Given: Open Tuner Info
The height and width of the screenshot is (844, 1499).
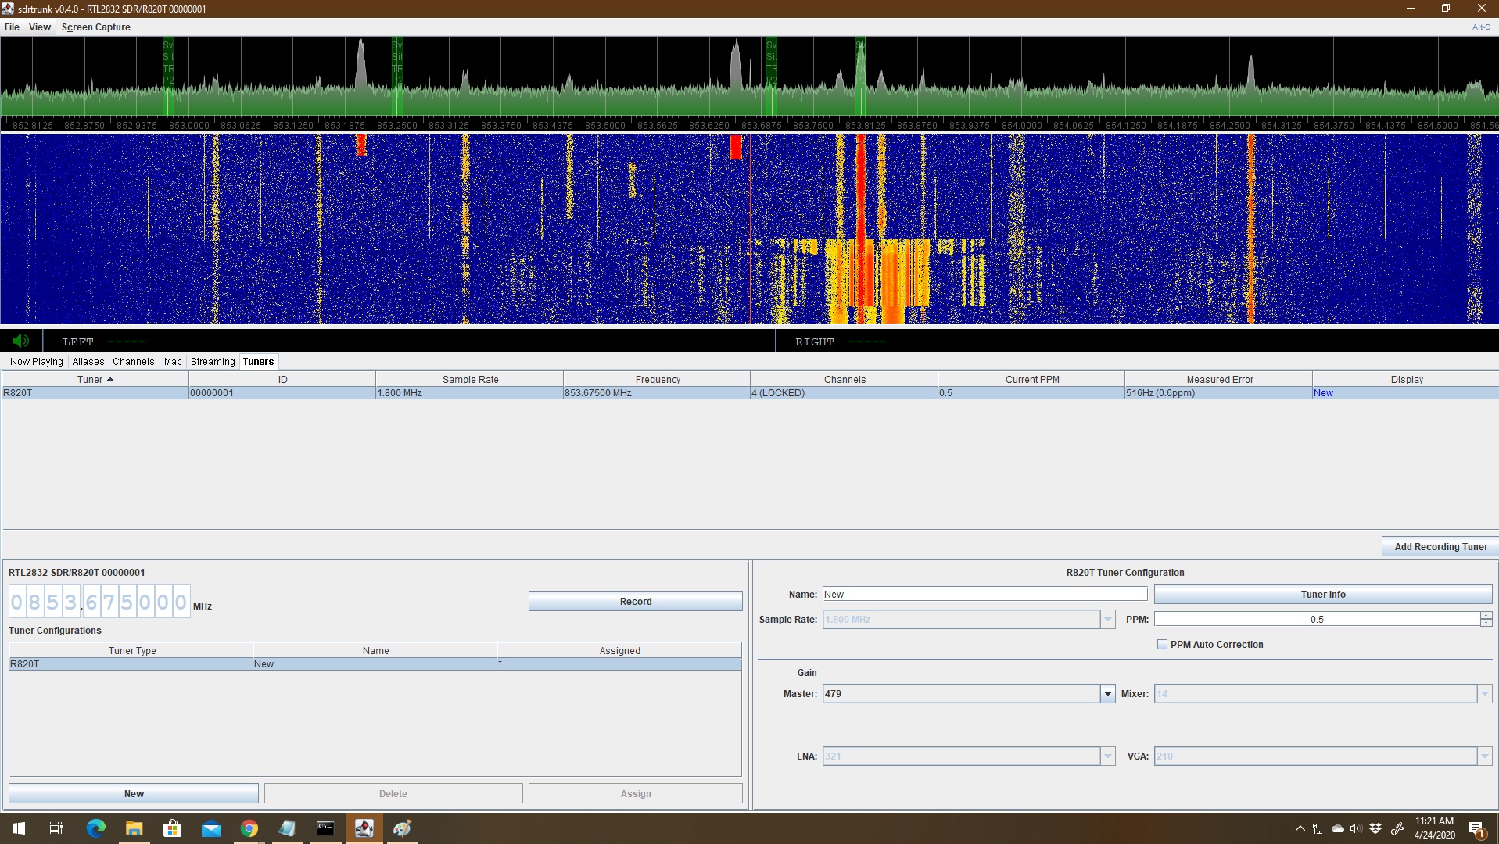Looking at the screenshot, I should point(1323,594).
